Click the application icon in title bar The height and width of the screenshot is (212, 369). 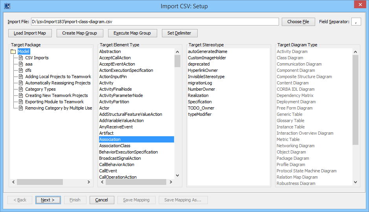(x=7, y=6)
